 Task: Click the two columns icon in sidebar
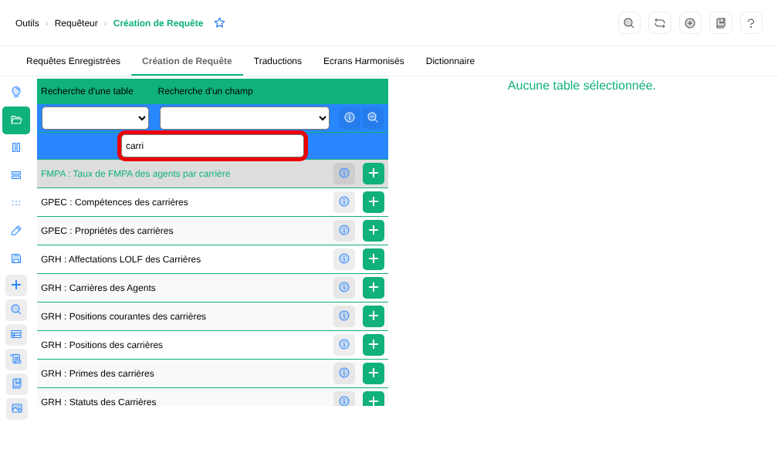click(16, 147)
